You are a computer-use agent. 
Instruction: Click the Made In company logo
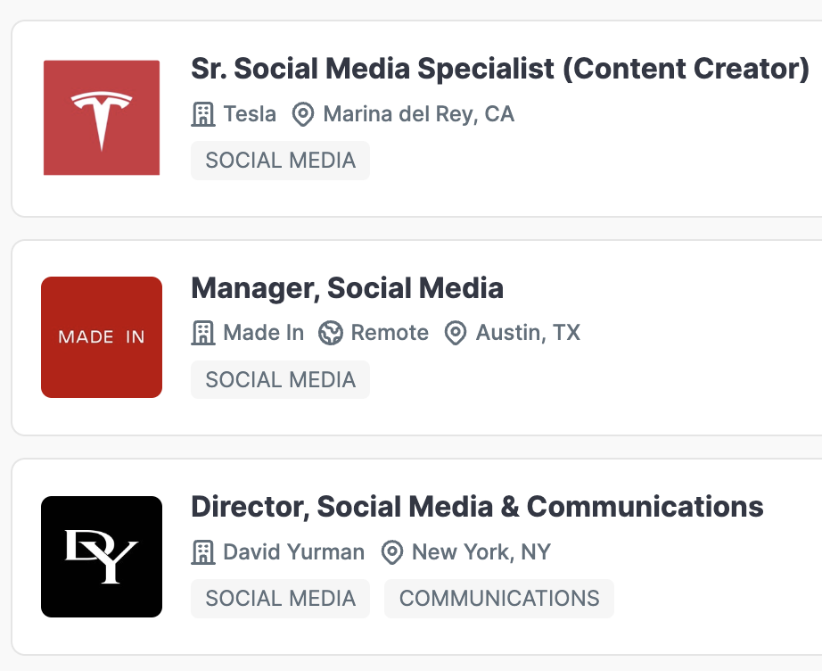[101, 336]
